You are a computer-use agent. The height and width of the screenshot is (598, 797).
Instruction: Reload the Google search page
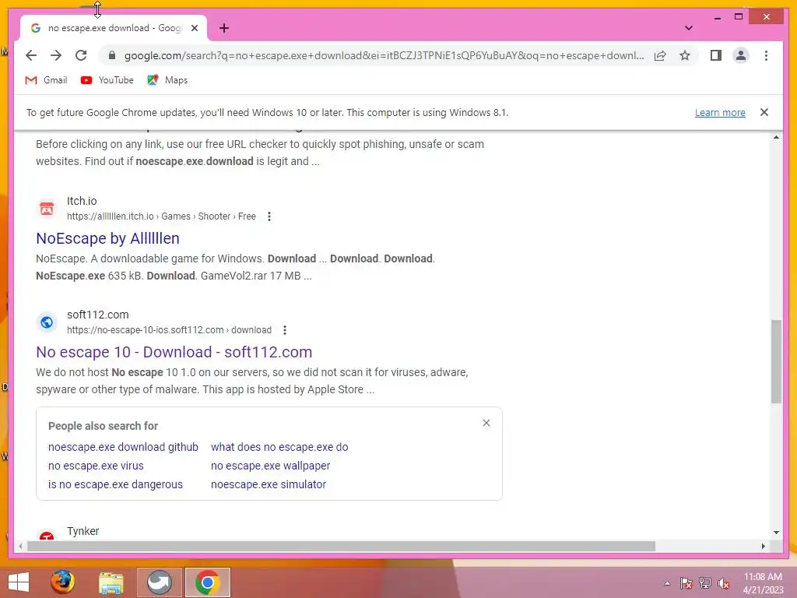pyautogui.click(x=81, y=55)
